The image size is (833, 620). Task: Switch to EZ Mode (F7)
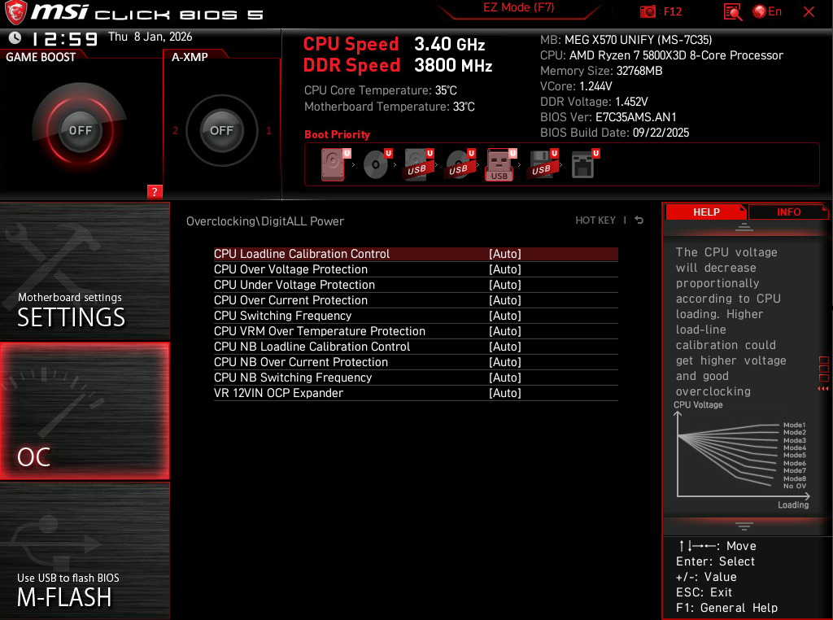(518, 8)
